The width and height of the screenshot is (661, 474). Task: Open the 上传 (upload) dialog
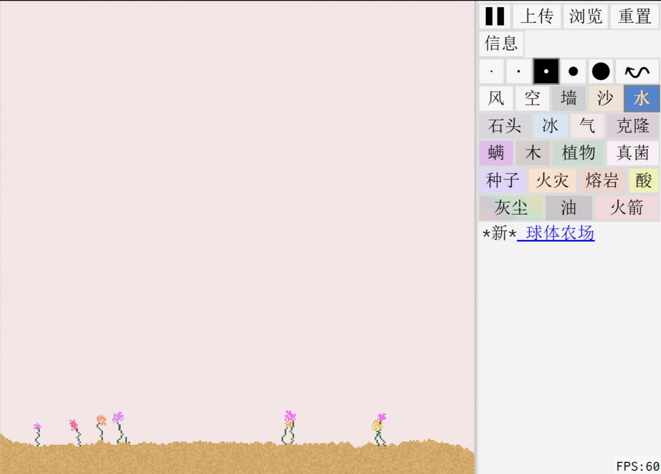(x=537, y=17)
